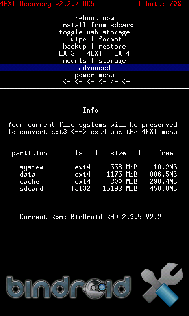Select the highlighted advanced entry

tap(94, 68)
